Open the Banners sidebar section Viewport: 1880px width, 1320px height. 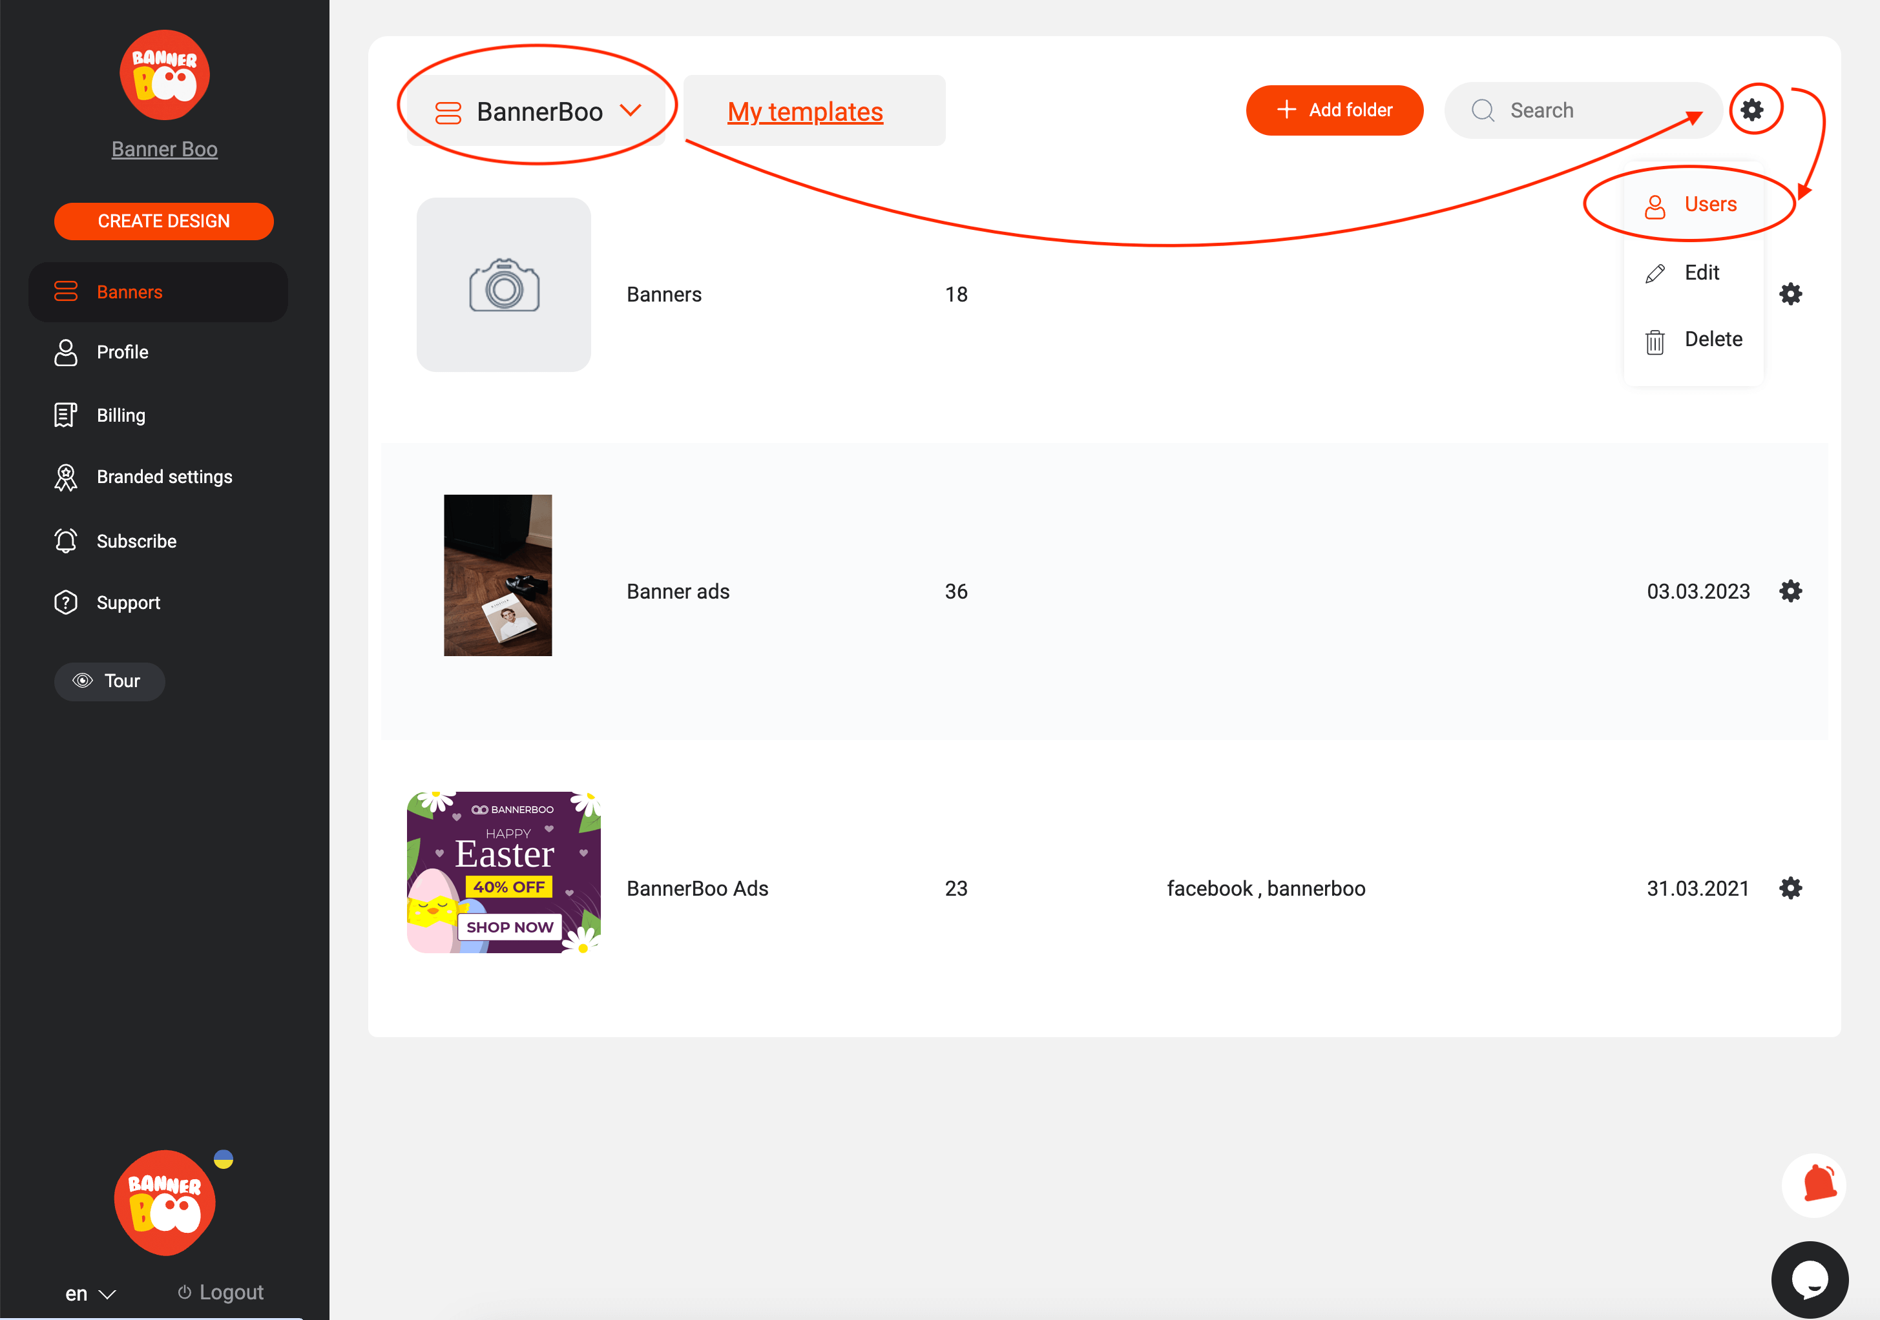(158, 292)
